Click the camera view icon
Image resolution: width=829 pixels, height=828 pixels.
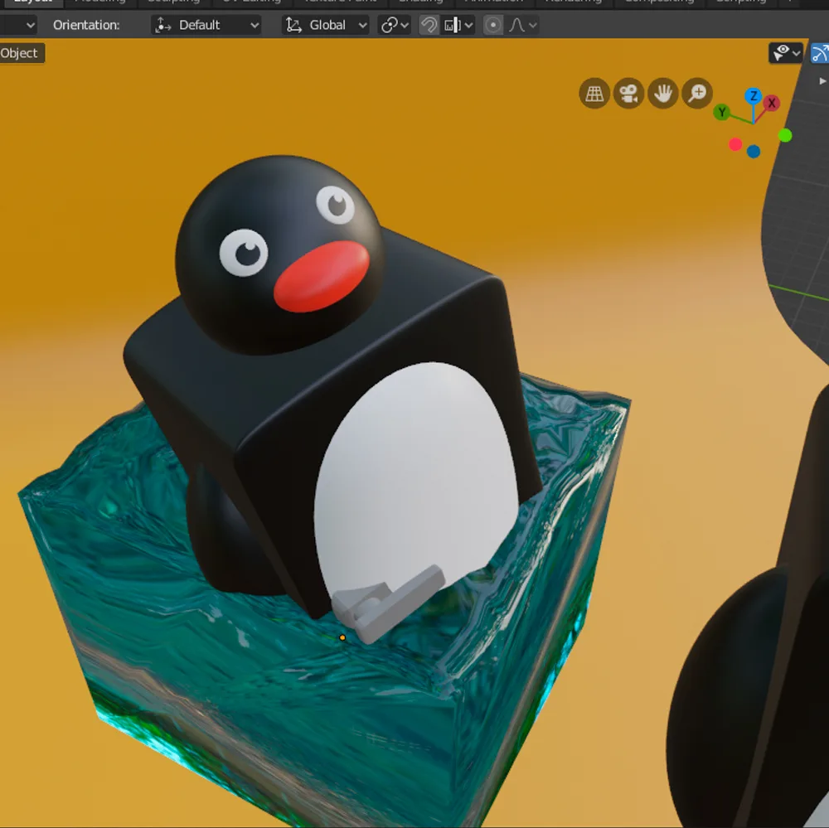[628, 94]
